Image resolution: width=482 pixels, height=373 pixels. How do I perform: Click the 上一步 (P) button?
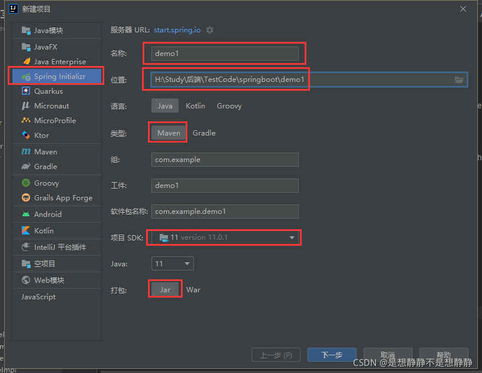pyautogui.click(x=276, y=355)
